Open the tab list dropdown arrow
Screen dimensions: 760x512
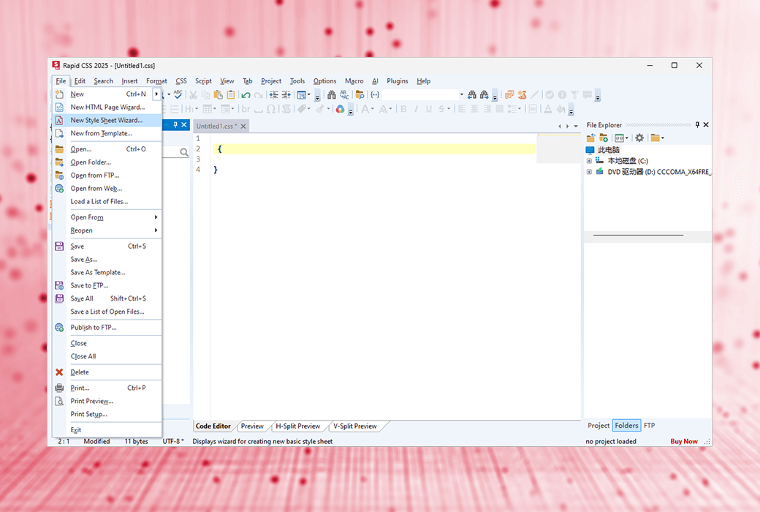tap(576, 127)
